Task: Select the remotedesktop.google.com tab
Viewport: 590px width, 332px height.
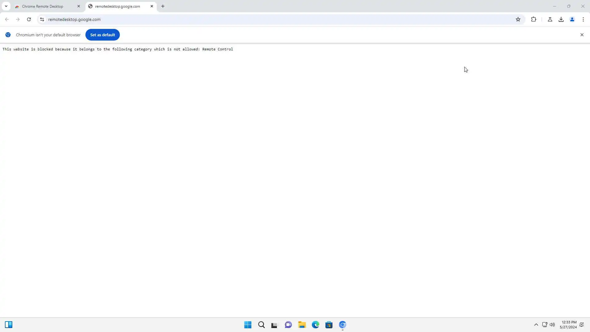Action: [117, 6]
